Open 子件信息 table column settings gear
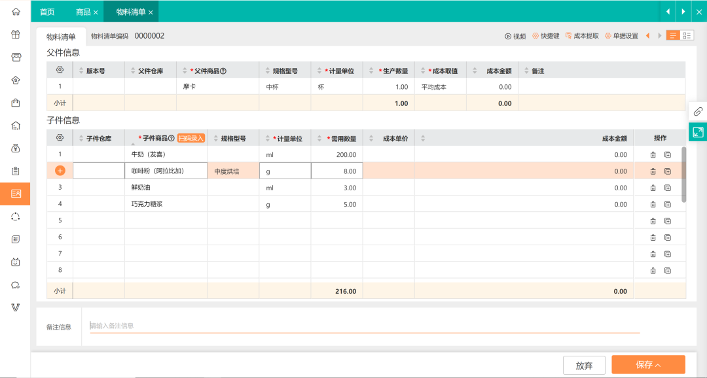This screenshot has width=707, height=378. pos(60,138)
